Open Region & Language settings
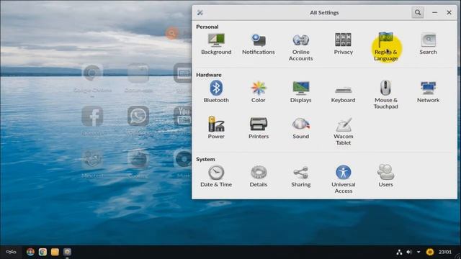This screenshot has height=259, width=461. [386, 47]
